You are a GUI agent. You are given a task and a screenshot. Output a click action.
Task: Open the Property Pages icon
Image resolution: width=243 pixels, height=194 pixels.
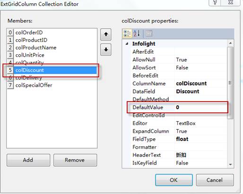click(x=148, y=34)
